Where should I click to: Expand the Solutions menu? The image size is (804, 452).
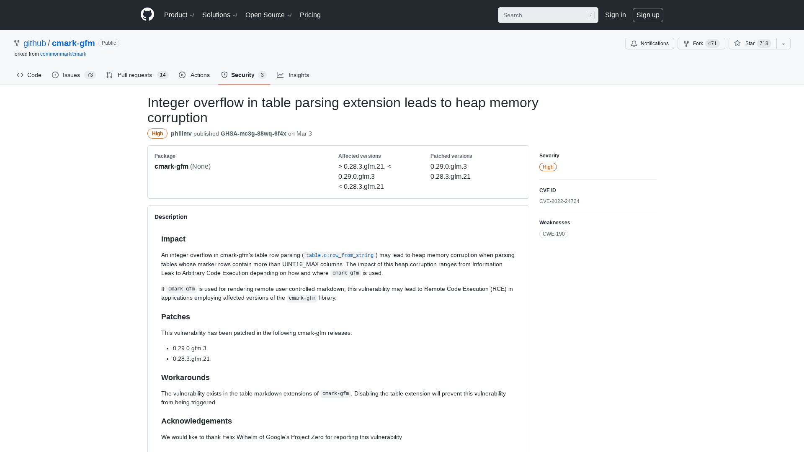click(x=220, y=15)
